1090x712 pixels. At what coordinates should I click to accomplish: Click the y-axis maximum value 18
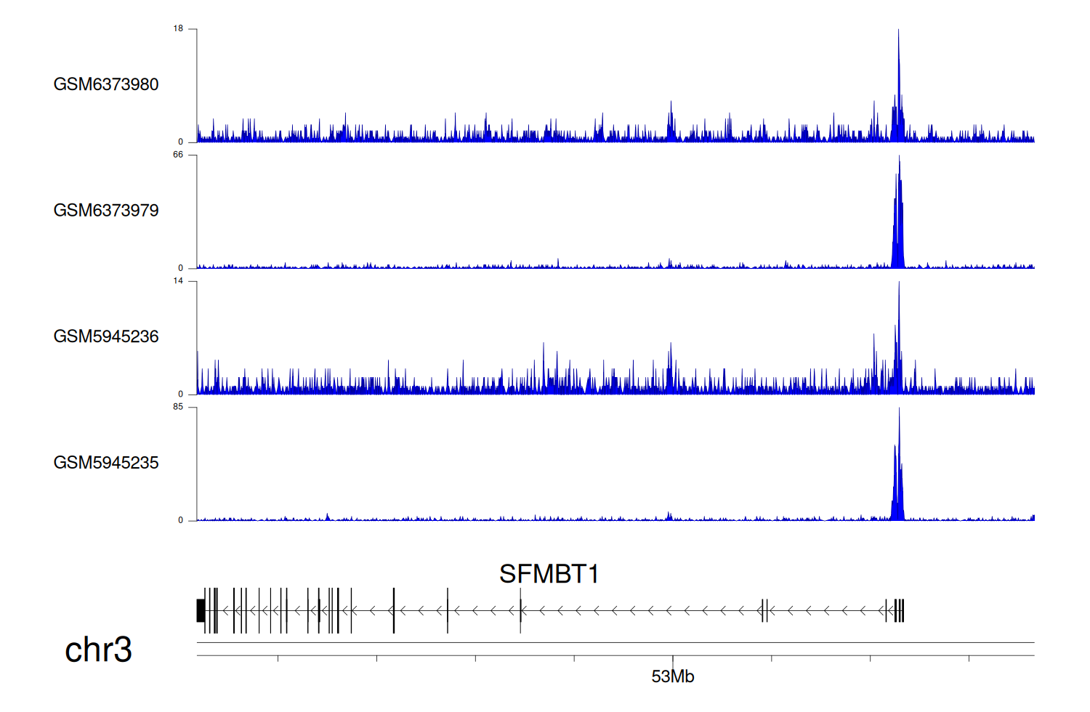(x=178, y=29)
